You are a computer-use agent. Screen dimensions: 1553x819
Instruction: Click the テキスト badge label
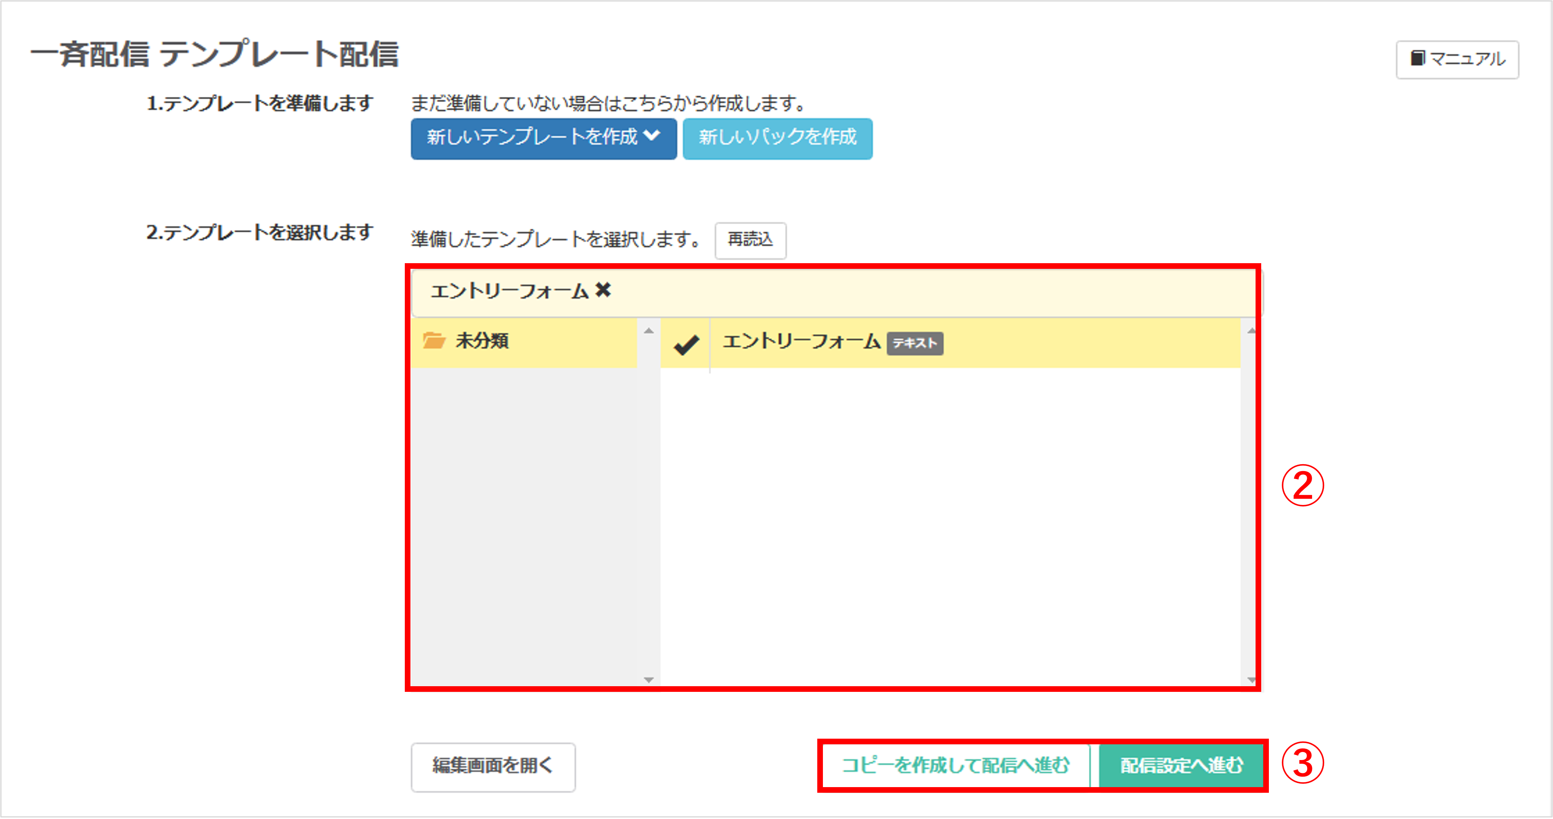(915, 343)
